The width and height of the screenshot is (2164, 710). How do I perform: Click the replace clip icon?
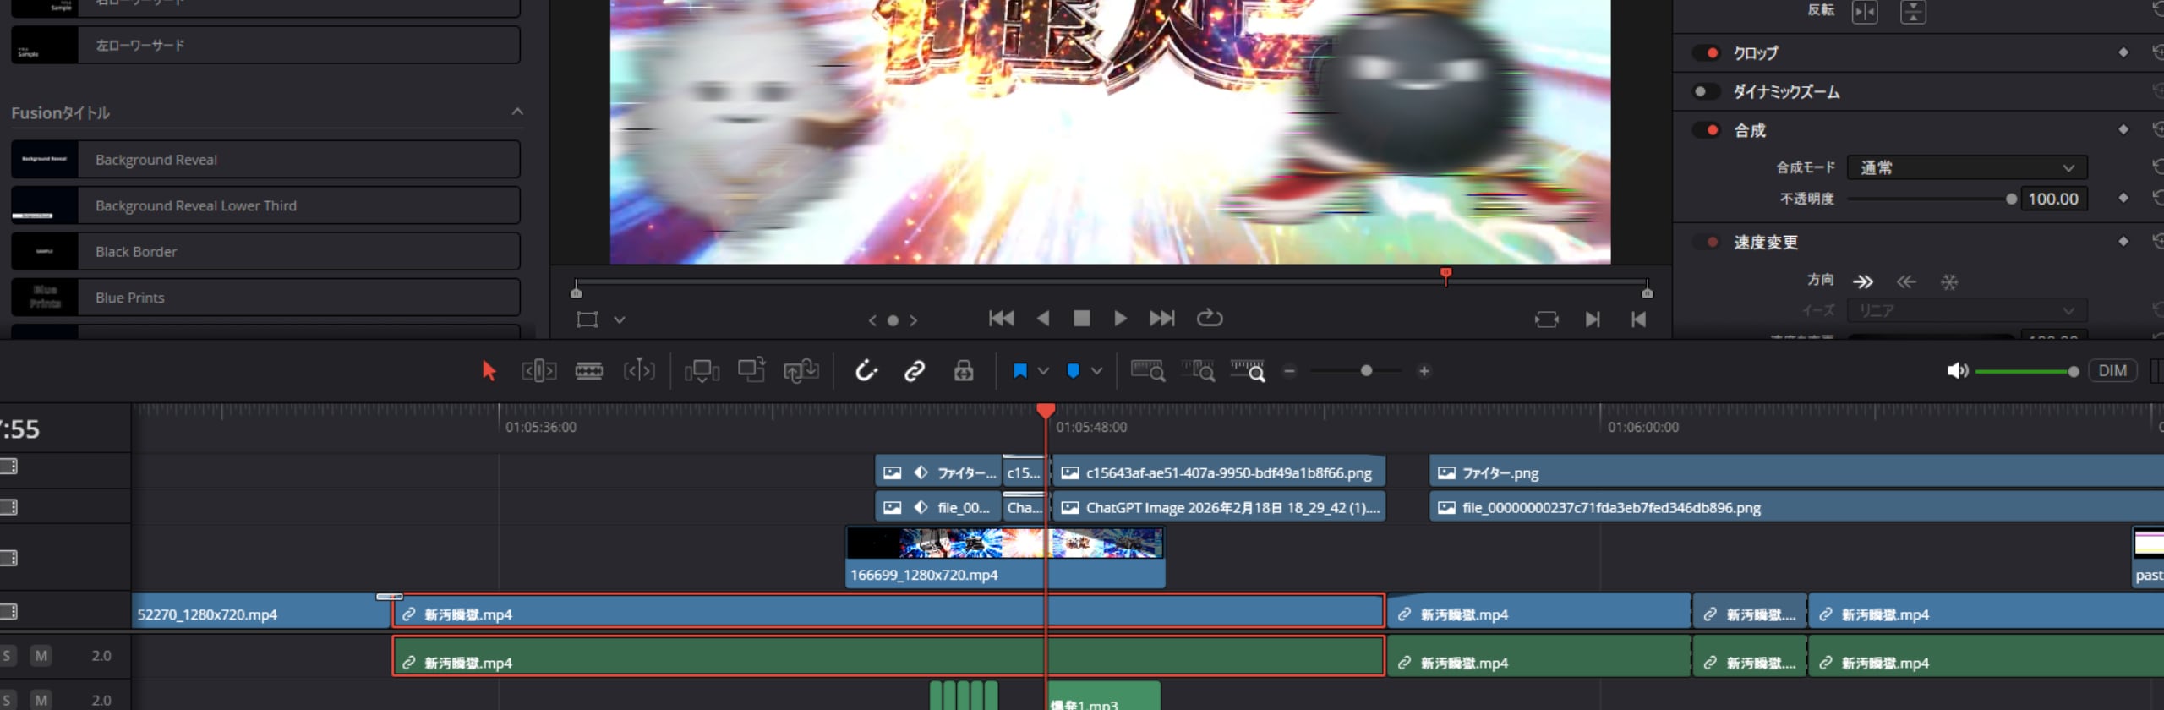click(x=801, y=370)
